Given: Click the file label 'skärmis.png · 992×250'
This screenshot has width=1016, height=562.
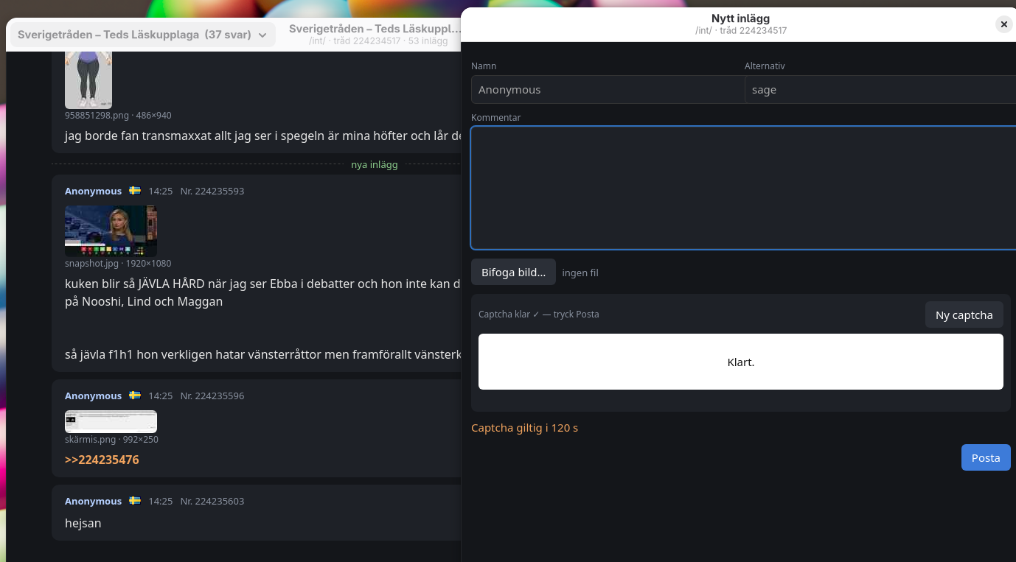Looking at the screenshot, I should tap(111, 439).
